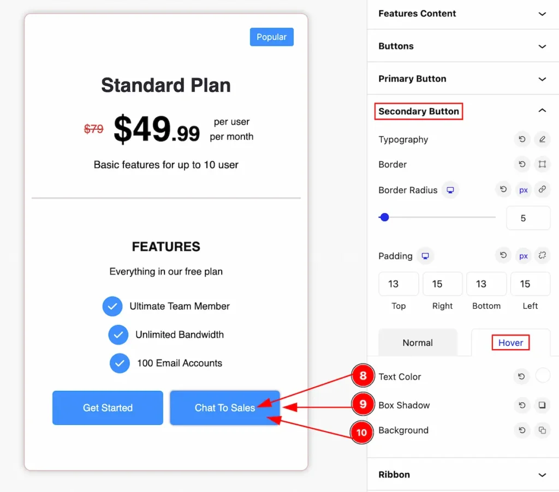Select the 100 Email Accounts feature text
559x492 pixels.
click(179, 363)
